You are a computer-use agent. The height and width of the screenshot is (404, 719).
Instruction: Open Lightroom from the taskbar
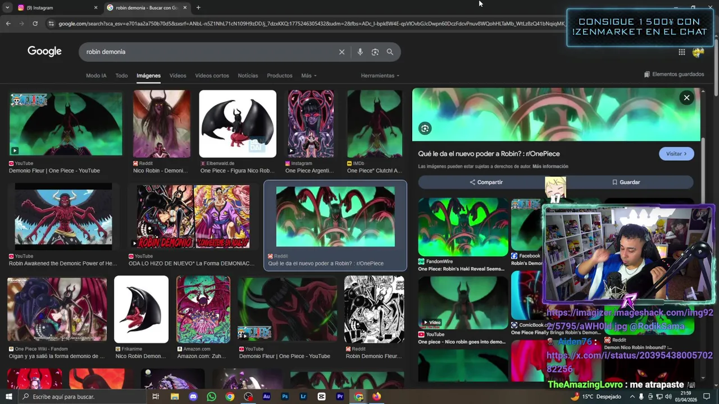(303, 397)
